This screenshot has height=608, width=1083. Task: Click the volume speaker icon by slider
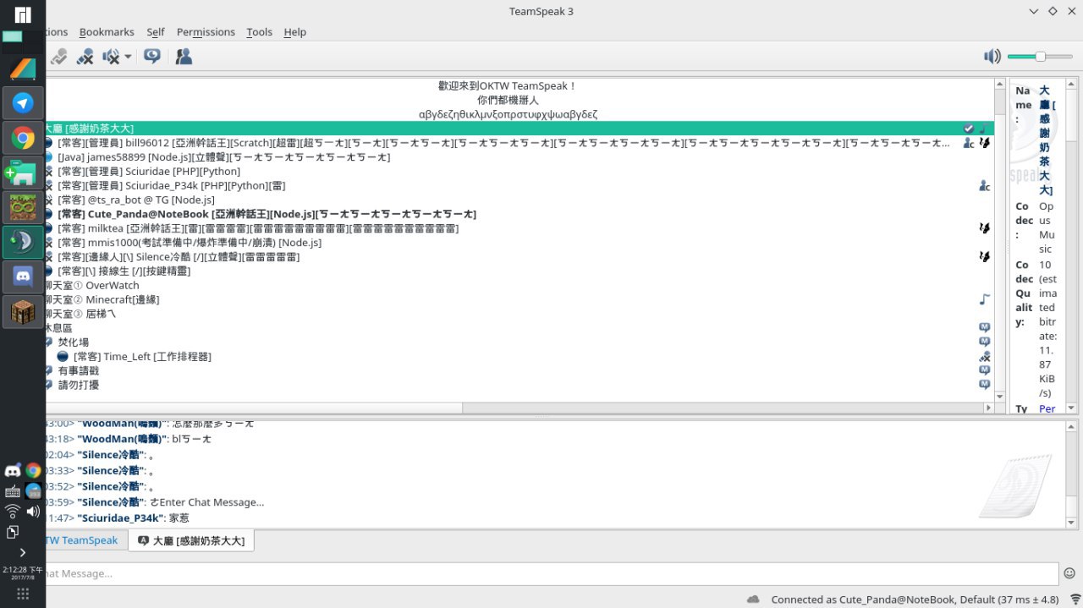(x=992, y=57)
